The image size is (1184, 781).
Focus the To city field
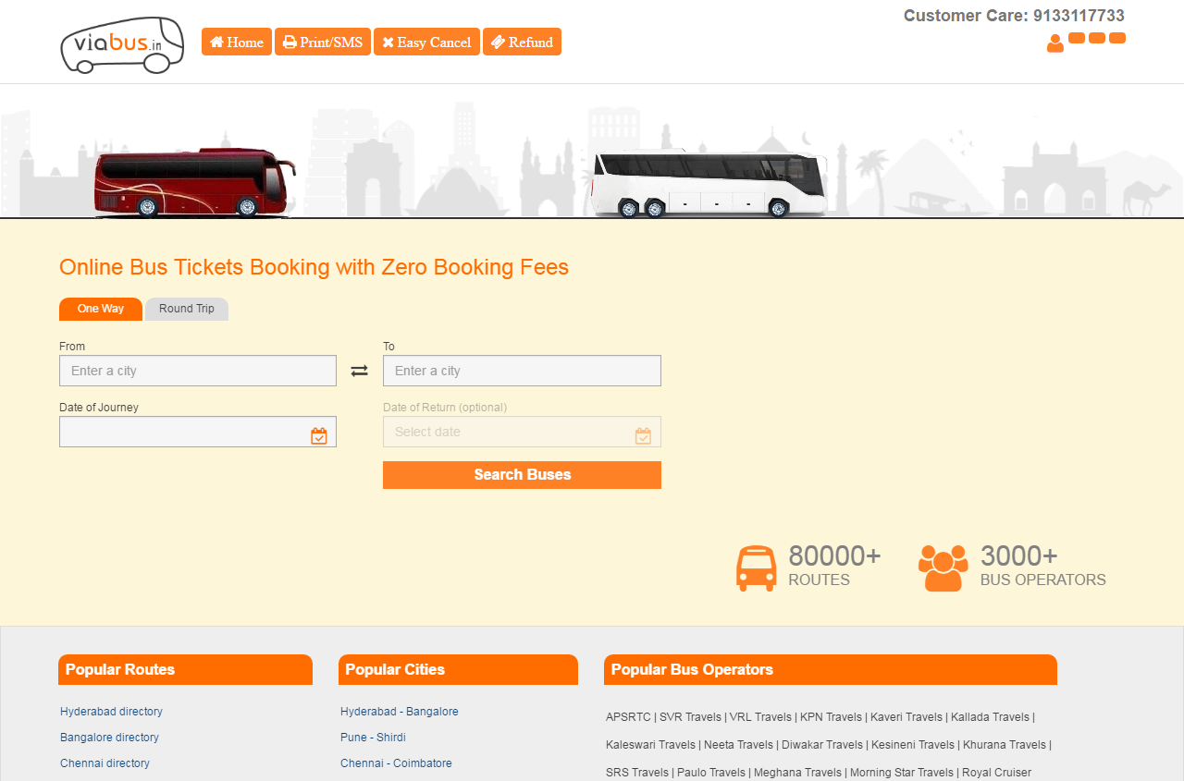pyautogui.click(x=522, y=371)
